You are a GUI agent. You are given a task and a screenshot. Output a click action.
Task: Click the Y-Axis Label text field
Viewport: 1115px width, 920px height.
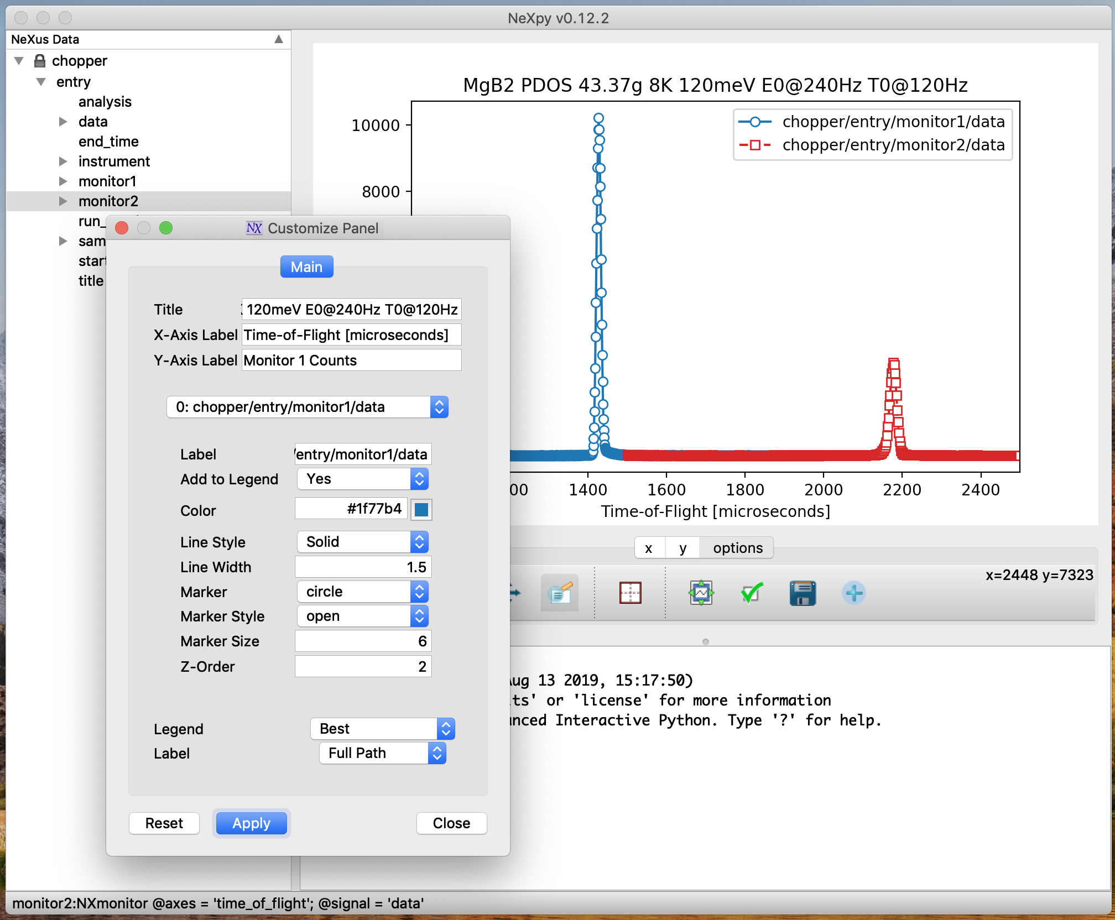click(x=351, y=360)
